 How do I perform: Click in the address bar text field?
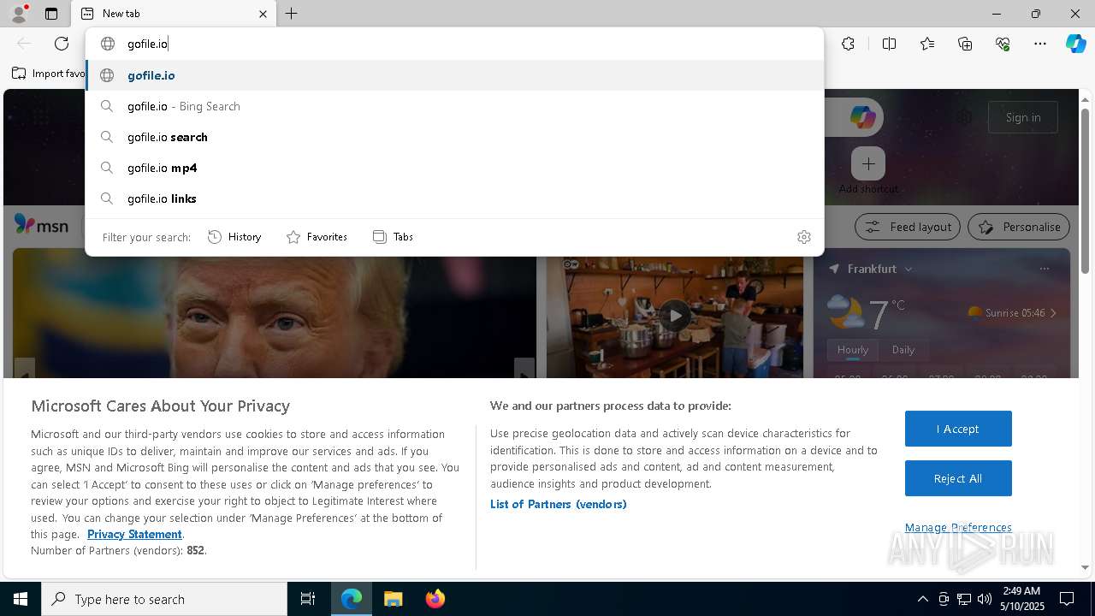click(453, 44)
